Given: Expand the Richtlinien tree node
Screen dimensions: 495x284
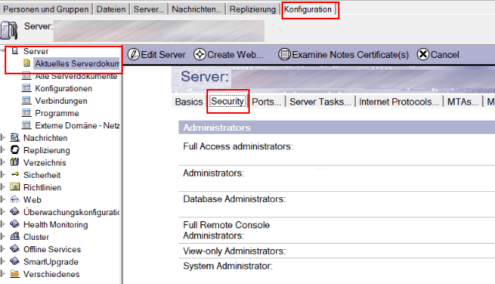Looking at the screenshot, I should click(x=3, y=187).
